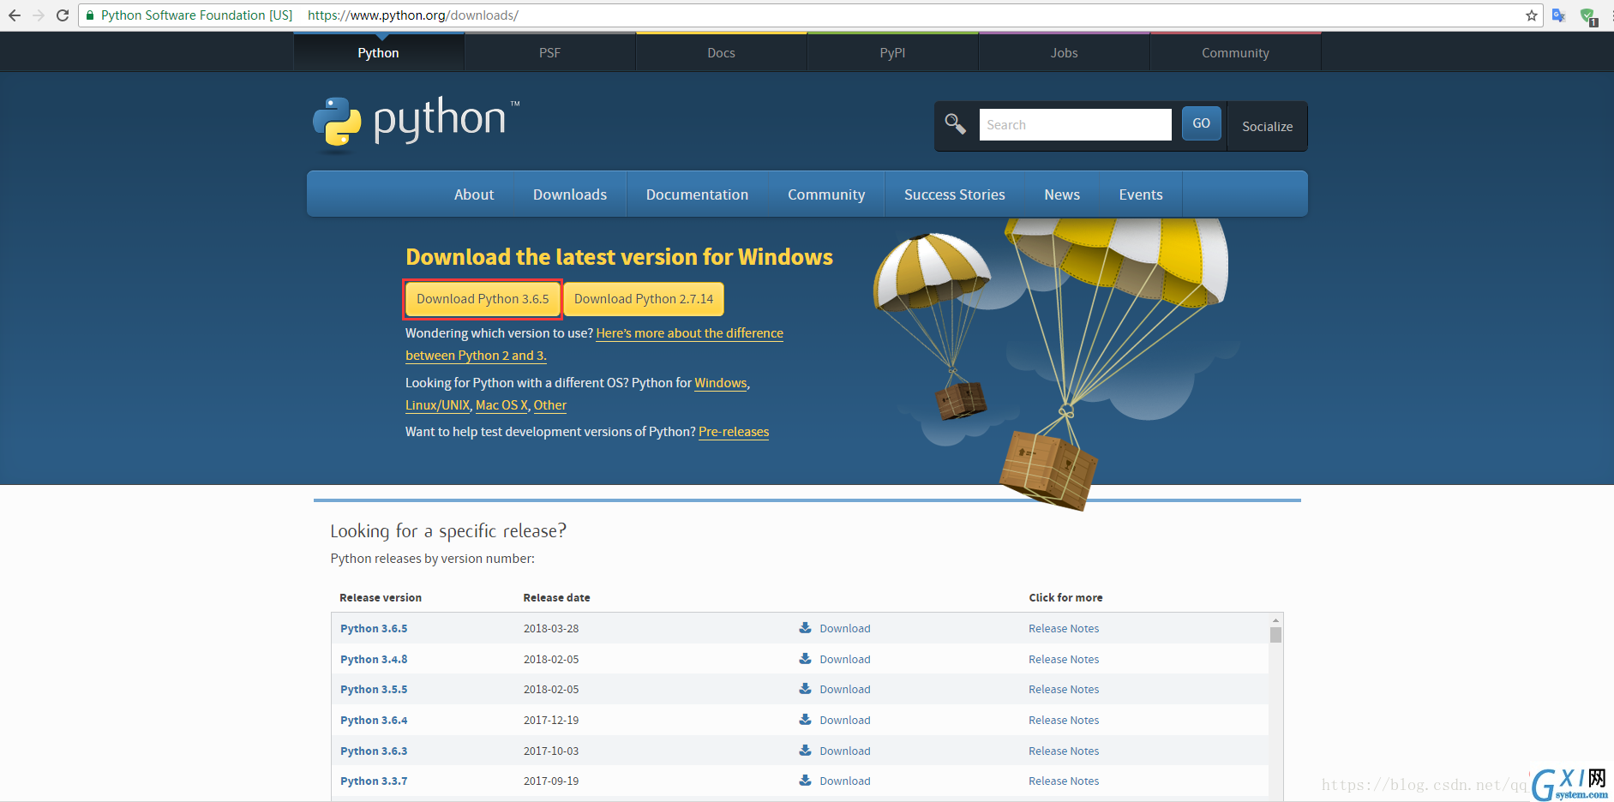Open the Other platforms link
The width and height of the screenshot is (1614, 802).
point(550,405)
